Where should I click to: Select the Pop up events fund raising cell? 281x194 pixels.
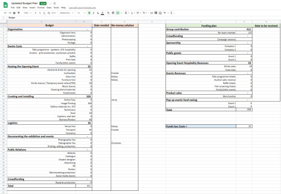pyautogui.click(x=201, y=100)
